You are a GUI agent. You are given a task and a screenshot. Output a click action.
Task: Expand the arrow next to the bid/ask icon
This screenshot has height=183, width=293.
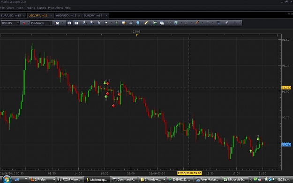[x=29, y=23]
